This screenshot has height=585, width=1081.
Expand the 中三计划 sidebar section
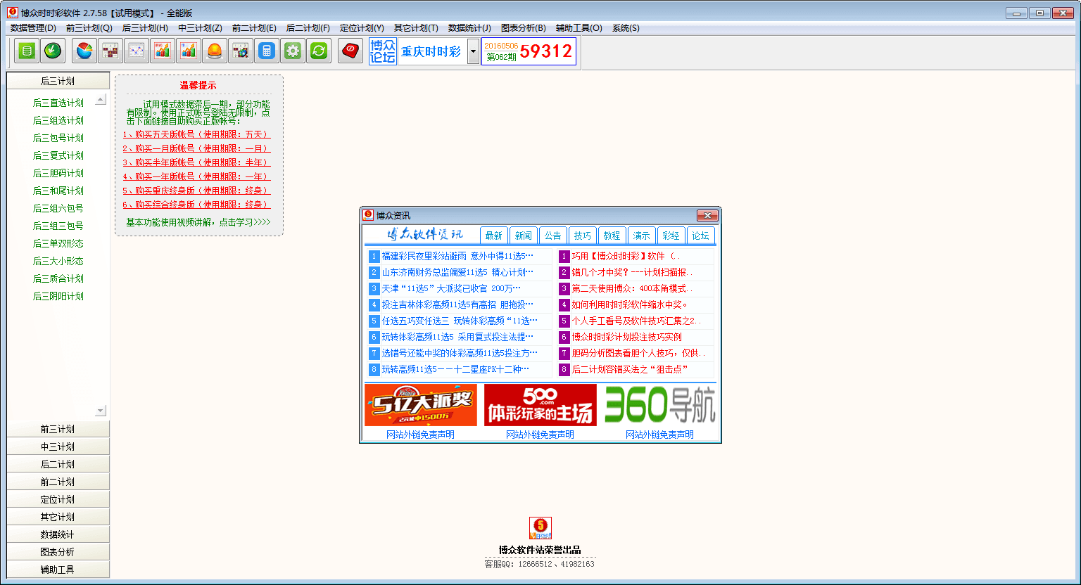tap(58, 446)
